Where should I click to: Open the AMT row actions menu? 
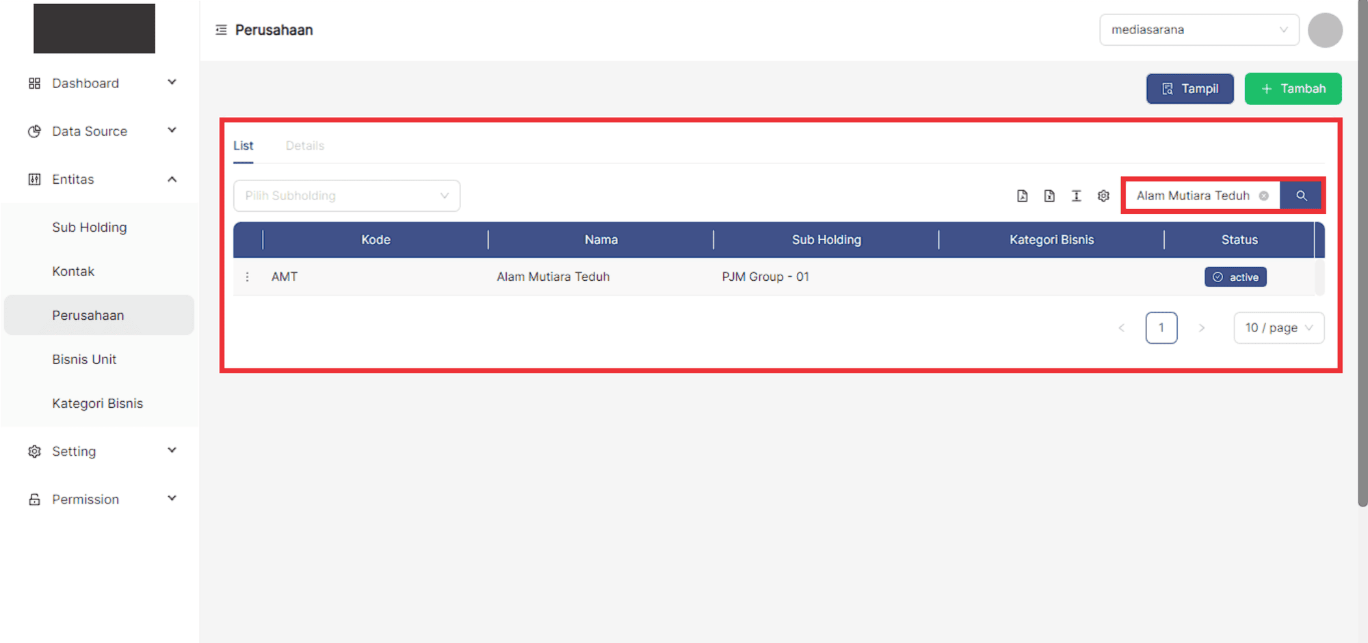pyautogui.click(x=248, y=277)
